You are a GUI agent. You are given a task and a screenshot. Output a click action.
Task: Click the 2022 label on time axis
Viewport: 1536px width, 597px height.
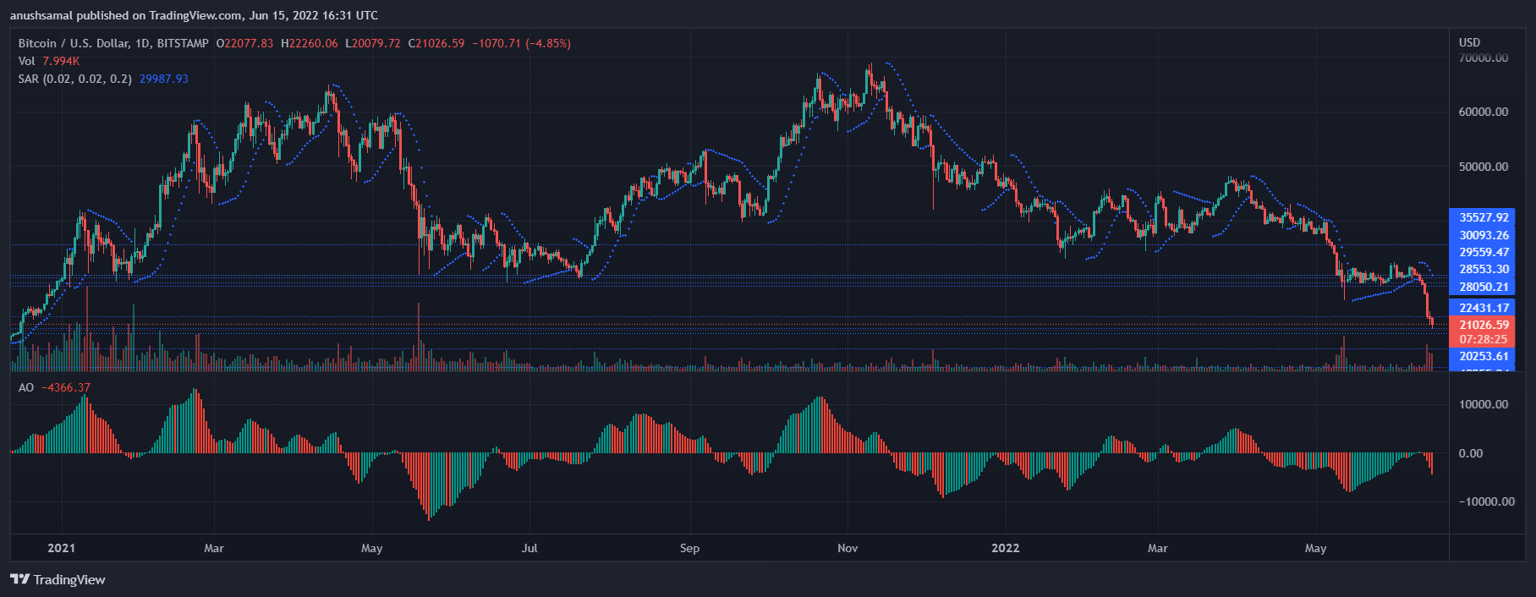(1006, 548)
